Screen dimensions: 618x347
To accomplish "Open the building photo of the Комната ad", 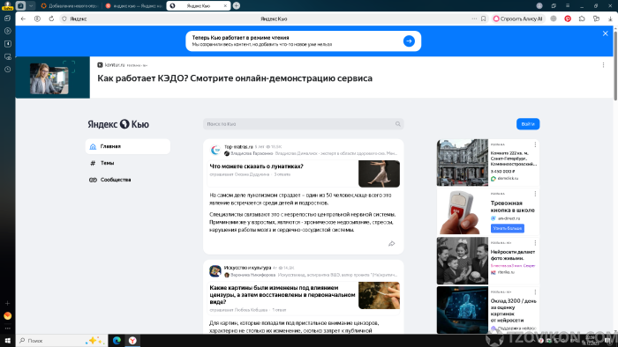I will tap(463, 163).
